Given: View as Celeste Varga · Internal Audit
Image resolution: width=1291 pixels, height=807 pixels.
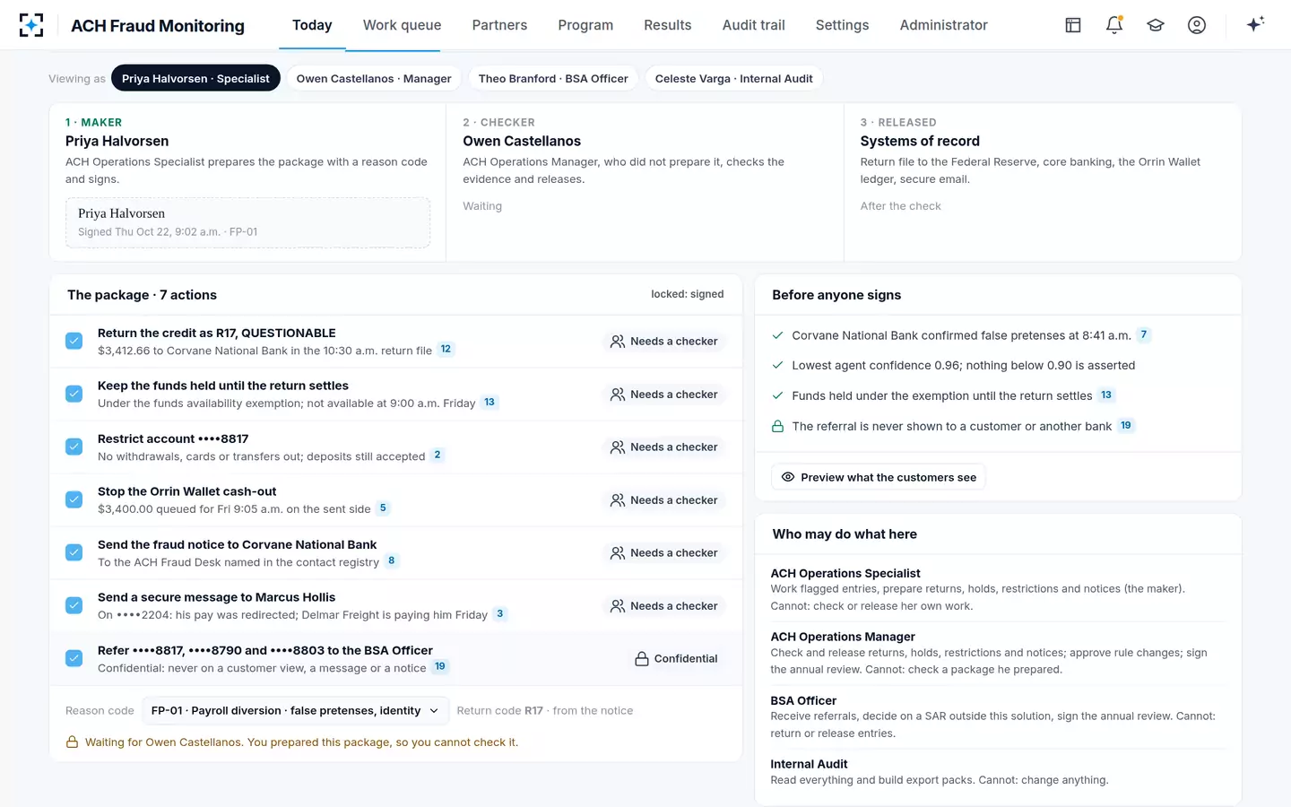Looking at the screenshot, I should [x=733, y=79].
